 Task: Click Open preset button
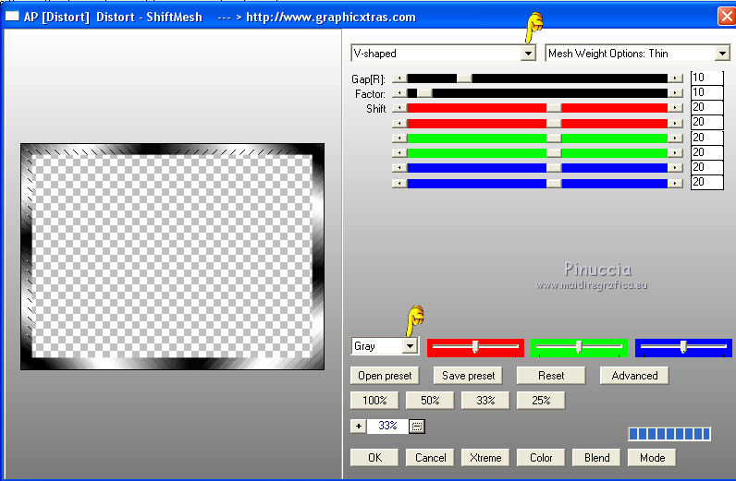(x=385, y=376)
